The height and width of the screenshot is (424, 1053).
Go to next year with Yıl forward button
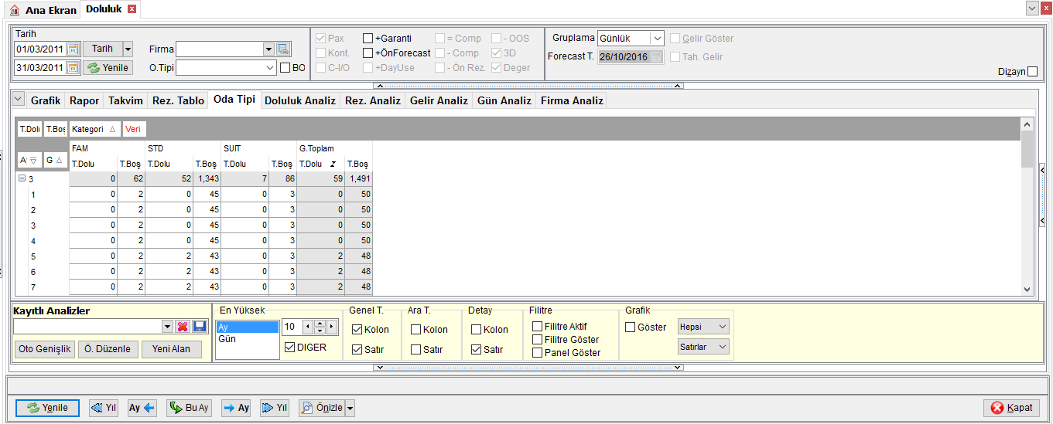pyautogui.click(x=274, y=408)
